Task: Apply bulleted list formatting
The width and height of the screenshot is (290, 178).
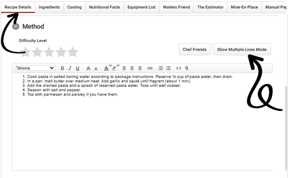Action: coord(168,68)
